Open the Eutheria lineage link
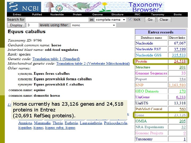The image size is (191, 143). pyautogui.click(x=71, y=123)
